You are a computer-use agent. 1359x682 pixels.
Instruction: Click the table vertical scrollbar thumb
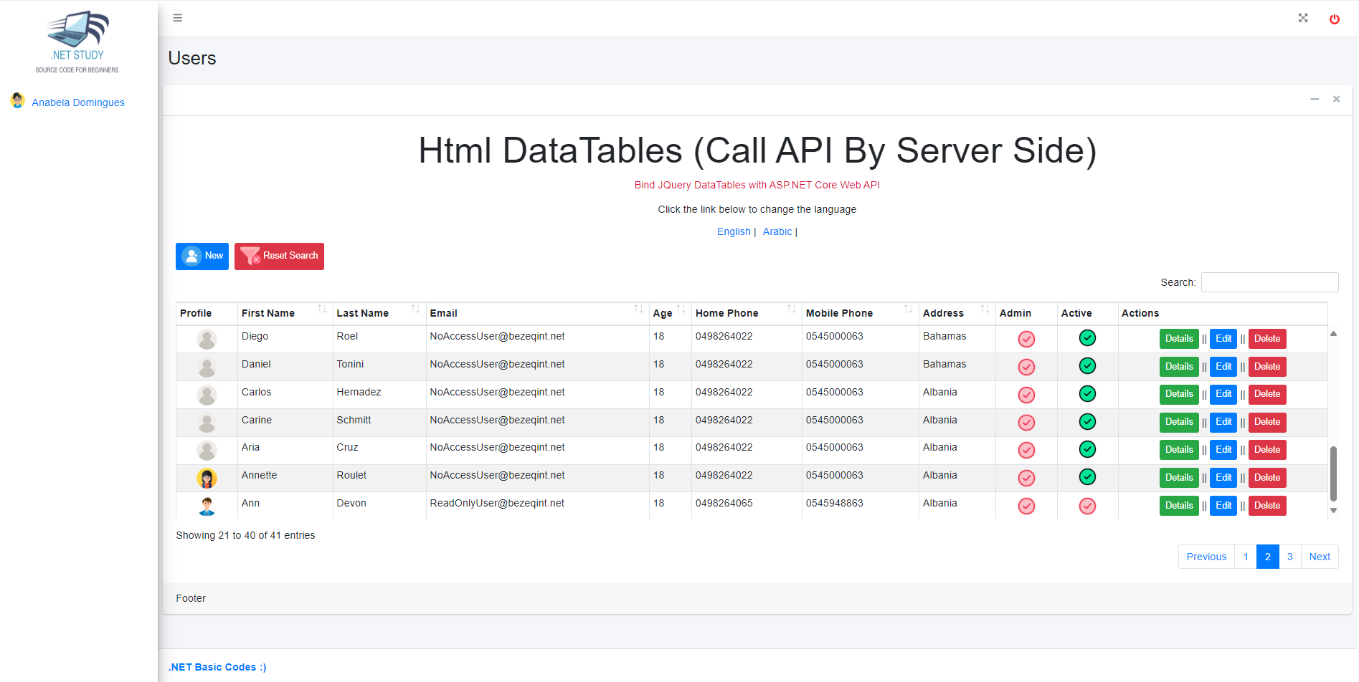coord(1333,474)
